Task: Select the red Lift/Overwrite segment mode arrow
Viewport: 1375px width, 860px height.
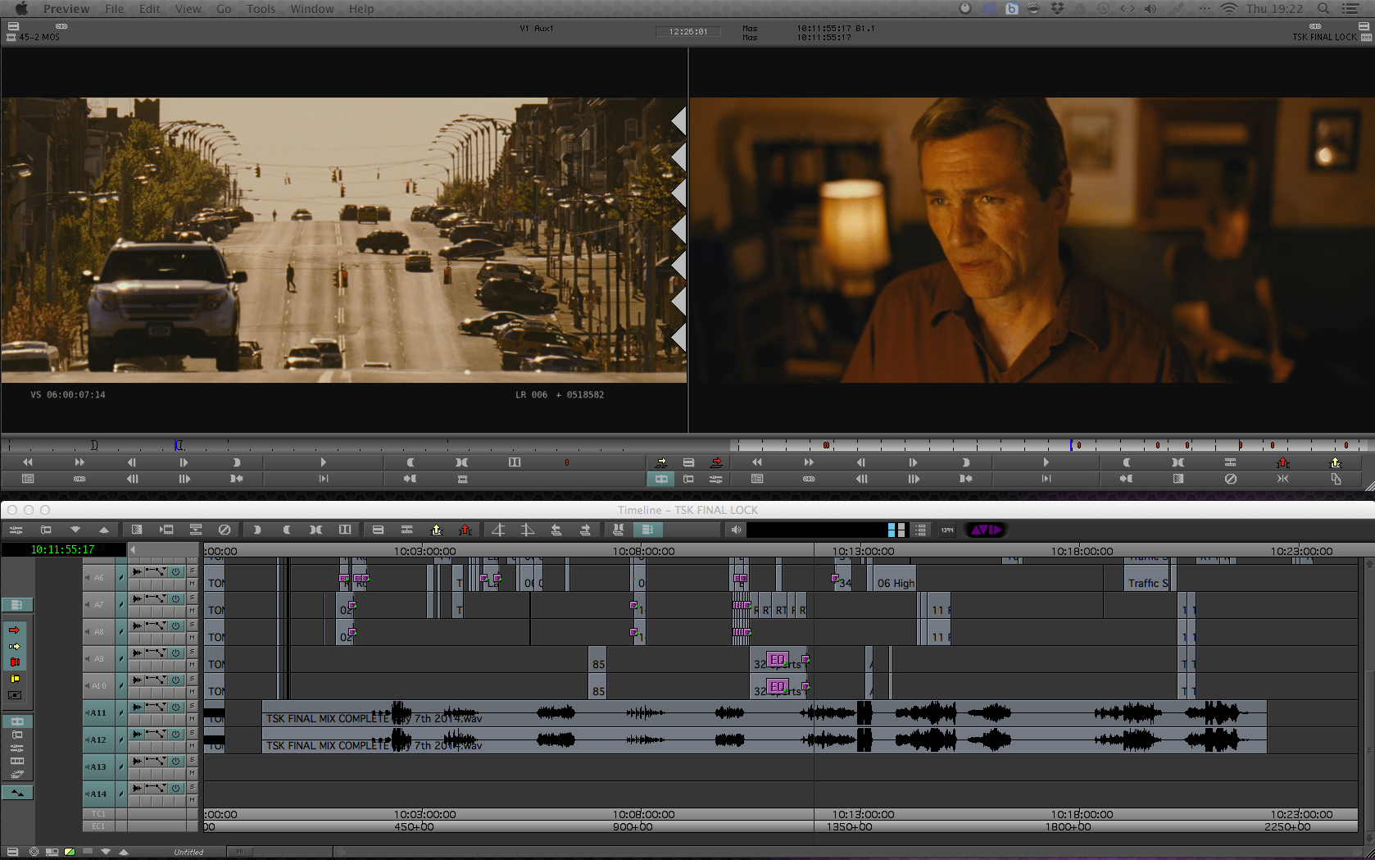Action: point(15,630)
